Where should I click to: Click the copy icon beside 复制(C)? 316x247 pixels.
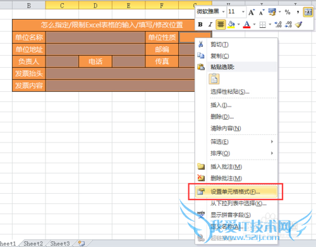[201, 56]
